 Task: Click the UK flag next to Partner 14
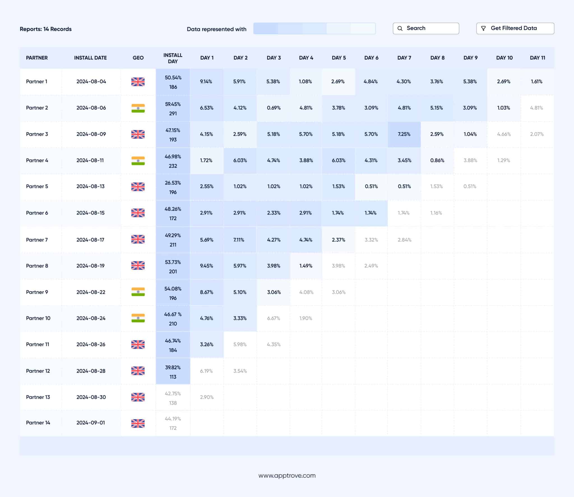138,422
